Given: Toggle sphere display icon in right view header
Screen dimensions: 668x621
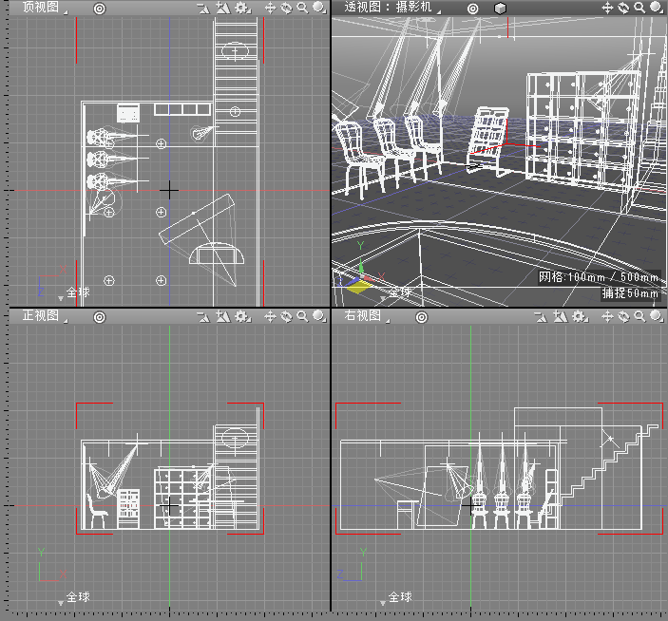Looking at the screenshot, I should click(x=657, y=315).
